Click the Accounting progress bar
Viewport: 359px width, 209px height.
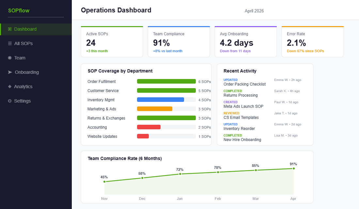tap(149, 127)
